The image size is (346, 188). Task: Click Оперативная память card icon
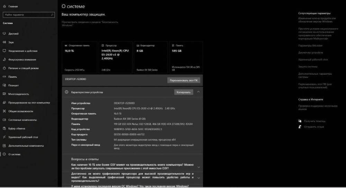(66, 46)
